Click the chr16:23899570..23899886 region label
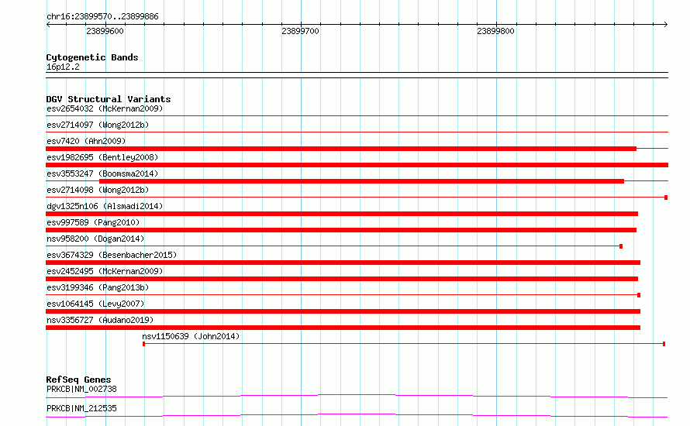The height and width of the screenshot is (426, 690). click(102, 16)
